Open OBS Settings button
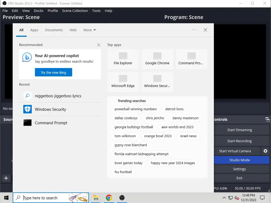The image size is (271, 203). pos(239,169)
